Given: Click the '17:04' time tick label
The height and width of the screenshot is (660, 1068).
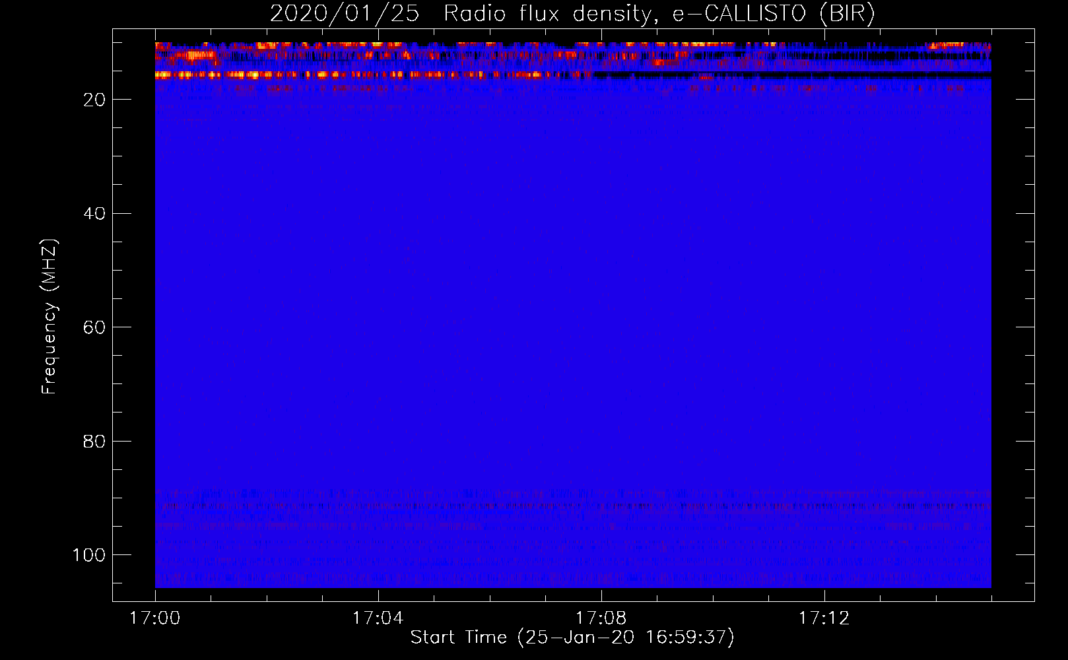Looking at the screenshot, I should (x=378, y=618).
